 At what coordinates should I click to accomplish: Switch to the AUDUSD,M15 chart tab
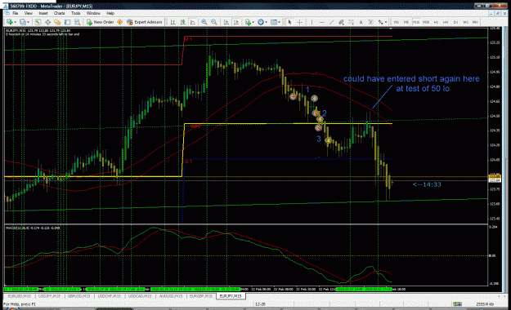170,296
